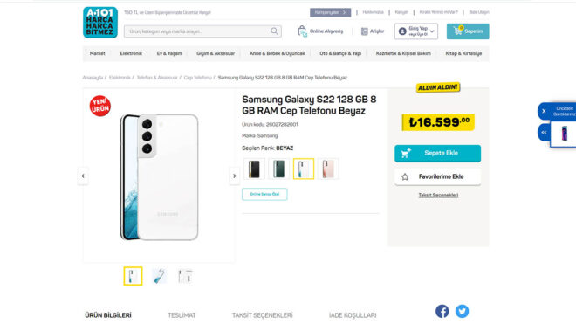Share product on Twitter

click(x=462, y=311)
